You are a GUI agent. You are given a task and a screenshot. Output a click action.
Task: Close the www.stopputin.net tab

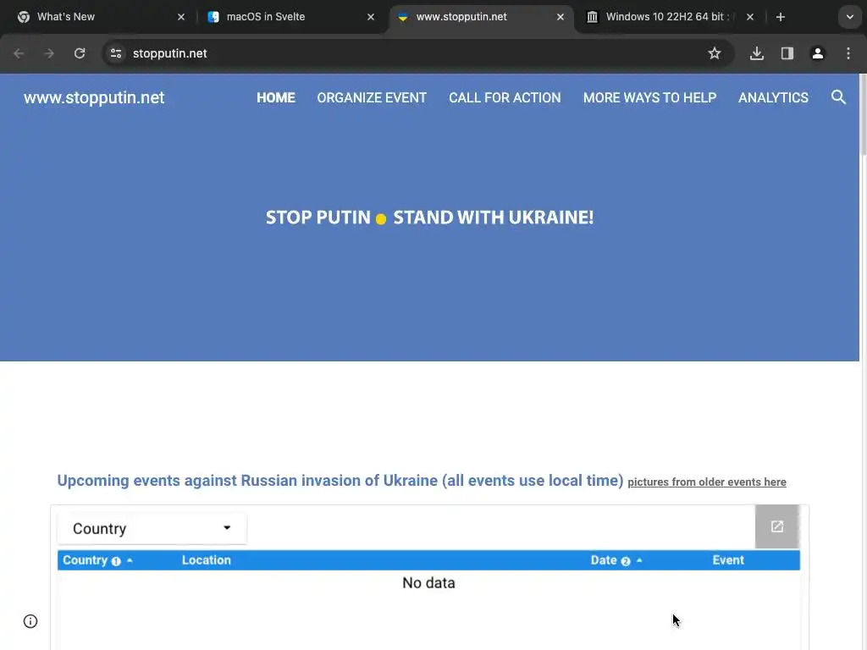[561, 17]
